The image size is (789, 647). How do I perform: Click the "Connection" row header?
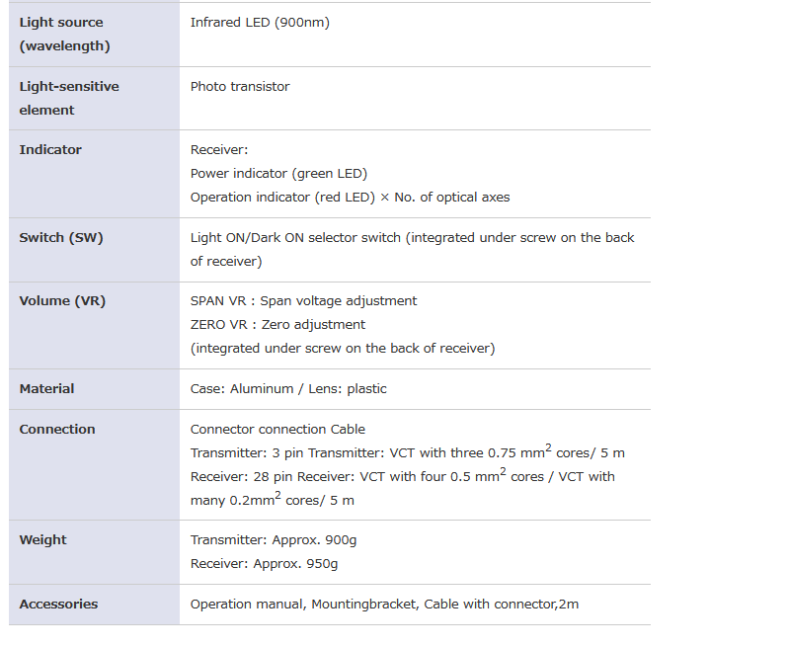tap(57, 429)
